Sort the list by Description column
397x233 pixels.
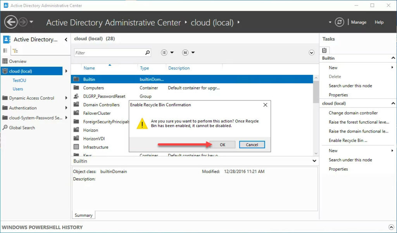179,68
